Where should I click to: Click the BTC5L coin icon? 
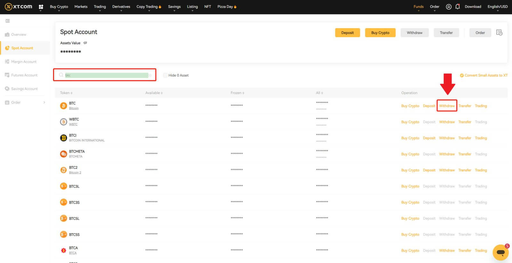tap(63, 218)
